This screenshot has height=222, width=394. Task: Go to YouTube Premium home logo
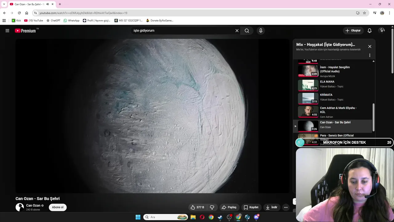pos(26,31)
